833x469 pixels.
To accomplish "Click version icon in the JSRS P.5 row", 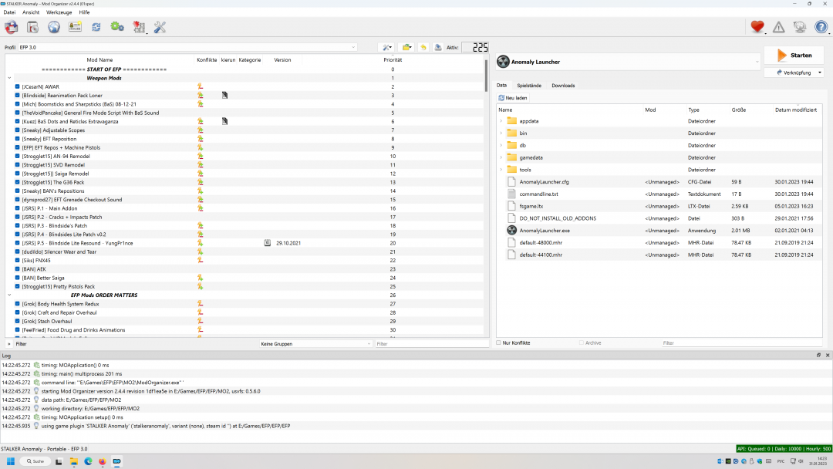I will (267, 243).
